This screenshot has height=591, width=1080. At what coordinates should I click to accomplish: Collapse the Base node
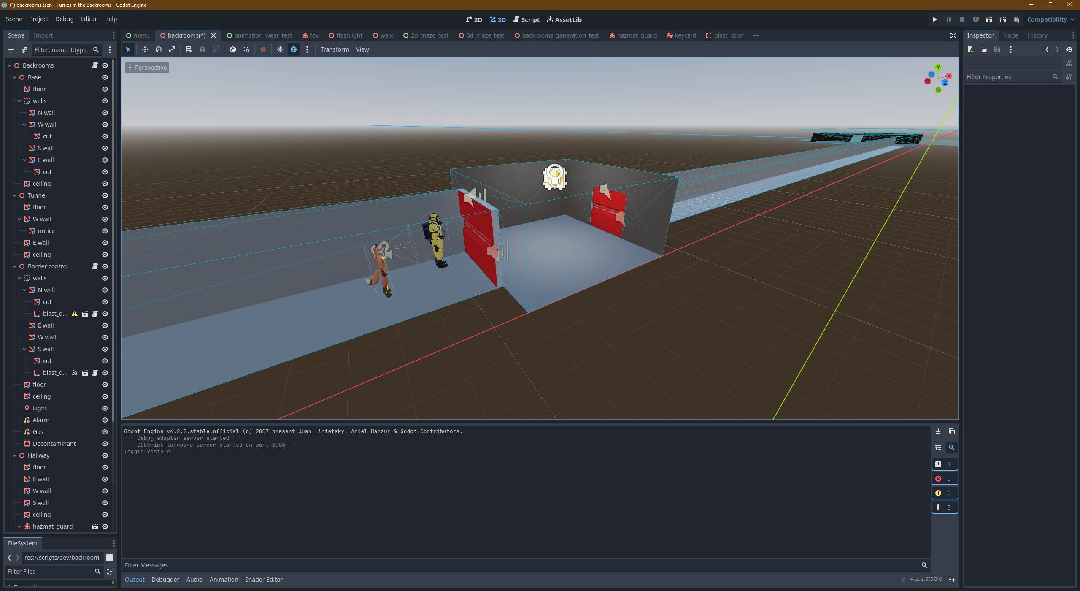pyautogui.click(x=14, y=77)
